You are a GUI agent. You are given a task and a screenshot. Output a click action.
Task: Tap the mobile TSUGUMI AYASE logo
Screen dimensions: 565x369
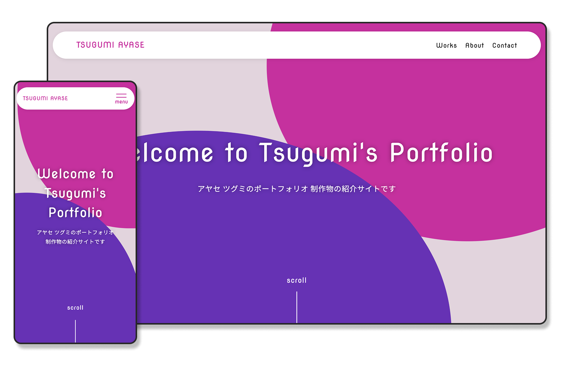[45, 98]
